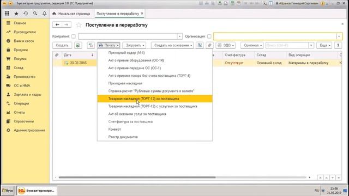Select Приходный ордер (М-4)
The image size is (349, 196).
click(155, 53)
